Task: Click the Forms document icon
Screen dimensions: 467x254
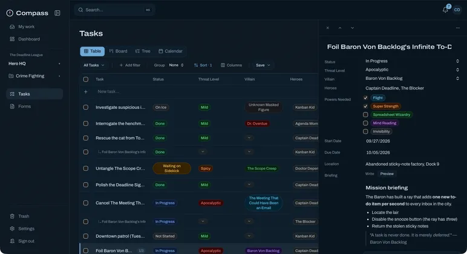Action: tap(12, 106)
